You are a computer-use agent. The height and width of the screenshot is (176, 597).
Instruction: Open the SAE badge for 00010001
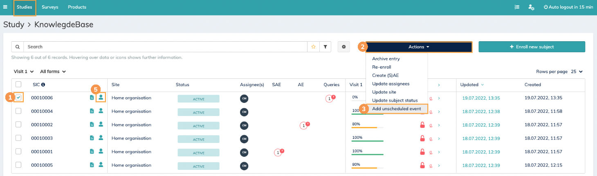point(279,152)
